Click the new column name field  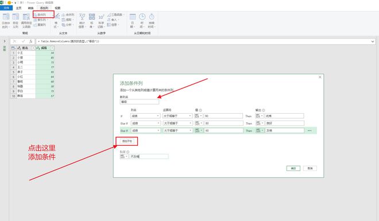[x=140, y=102]
